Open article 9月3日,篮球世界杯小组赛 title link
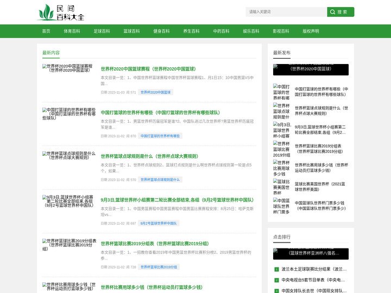The width and height of the screenshot is (391, 293). click(x=177, y=200)
